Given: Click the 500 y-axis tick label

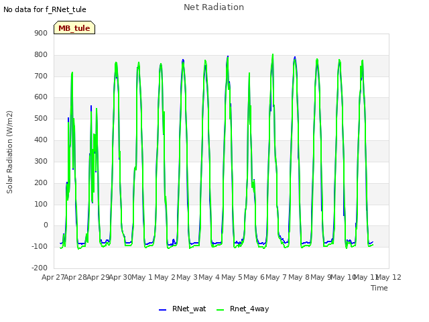Looking at the screenshot, I should (41, 119).
